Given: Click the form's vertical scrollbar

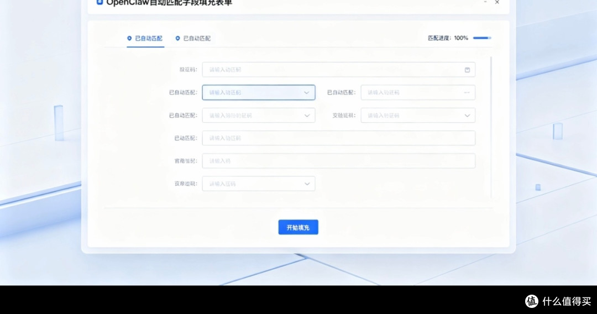Looking at the screenshot, I should pyautogui.click(x=491, y=127).
